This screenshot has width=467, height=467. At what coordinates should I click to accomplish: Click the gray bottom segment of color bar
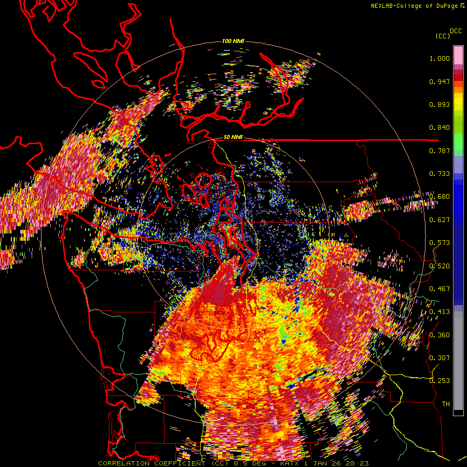point(458,361)
